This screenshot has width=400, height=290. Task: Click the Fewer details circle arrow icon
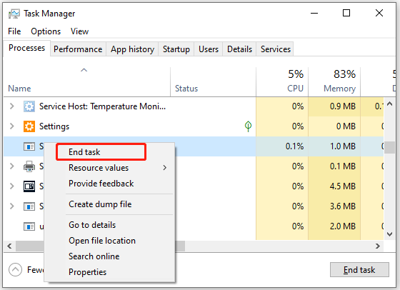coord(15,269)
